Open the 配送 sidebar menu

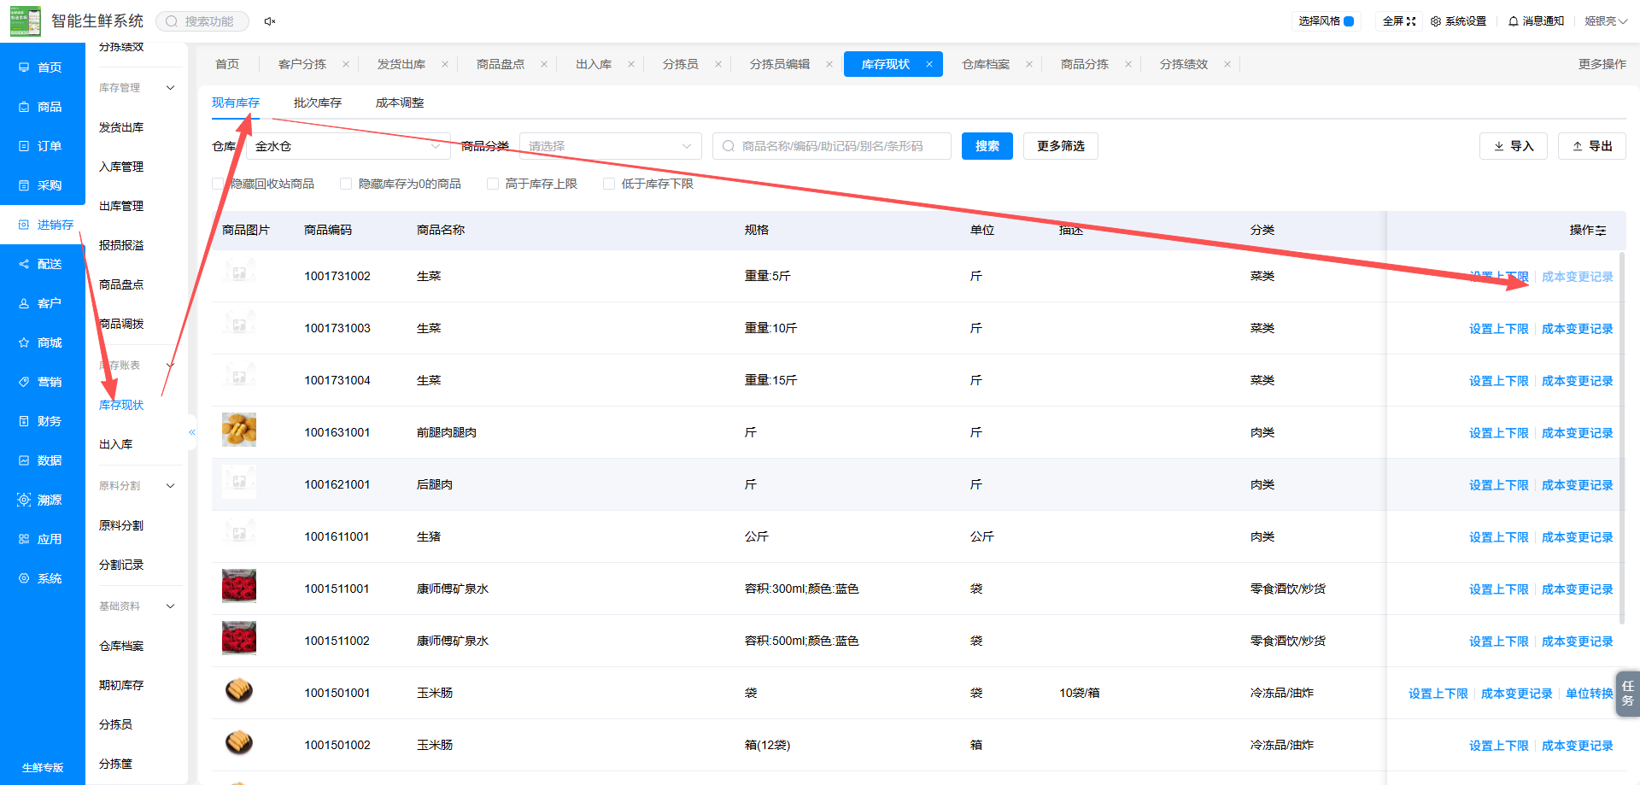pyautogui.click(x=41, y=264)
